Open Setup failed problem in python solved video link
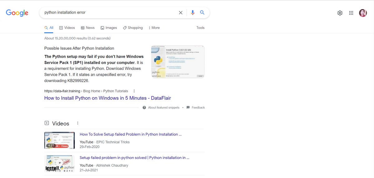 135,158
